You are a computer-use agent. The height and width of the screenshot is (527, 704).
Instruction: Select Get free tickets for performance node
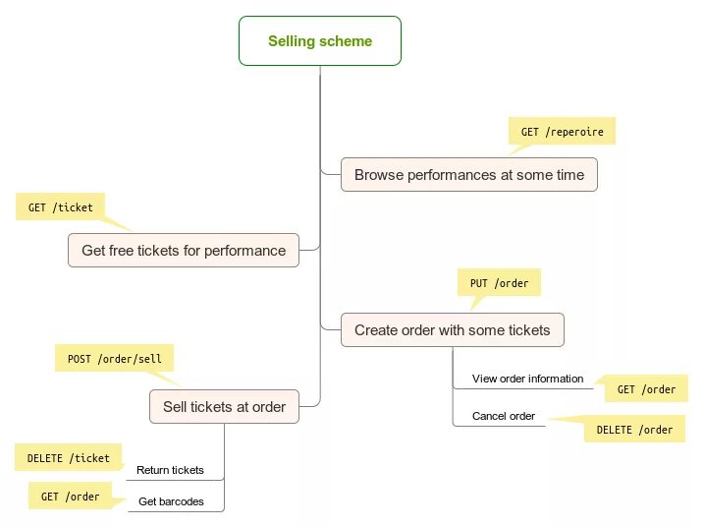(x=184, y=251)
